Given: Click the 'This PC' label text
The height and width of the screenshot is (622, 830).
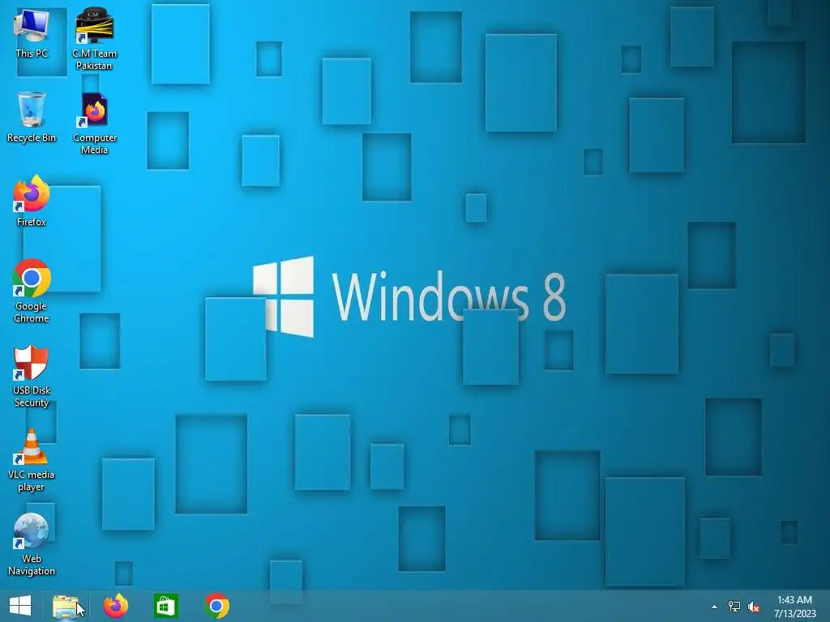Looking at the screenshot, I should click(32, 53).
